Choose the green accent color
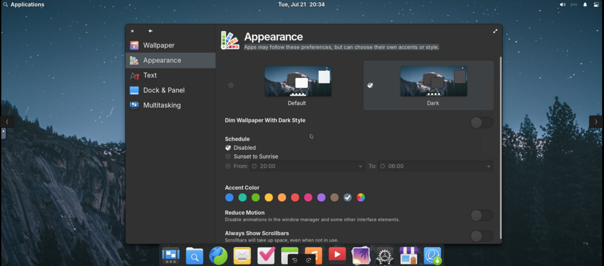 pyautogui.click(x=256, y=198)
